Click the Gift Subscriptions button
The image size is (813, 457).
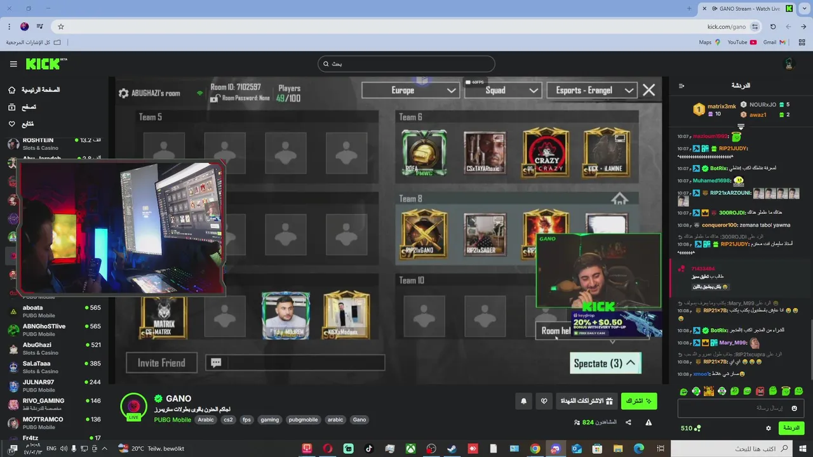pyautogui.click(x=586, y=401)
